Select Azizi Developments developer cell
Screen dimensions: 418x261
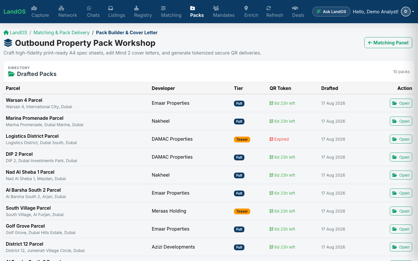[173, 247]
